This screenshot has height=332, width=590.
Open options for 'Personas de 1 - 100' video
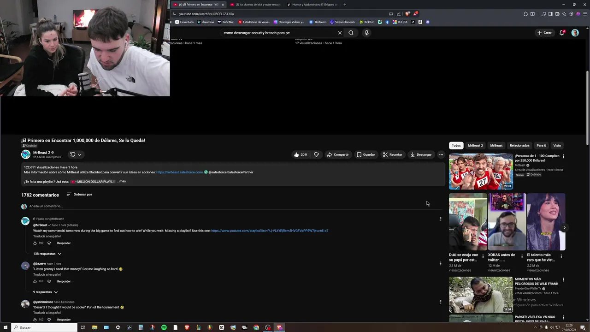click(563, 156)
